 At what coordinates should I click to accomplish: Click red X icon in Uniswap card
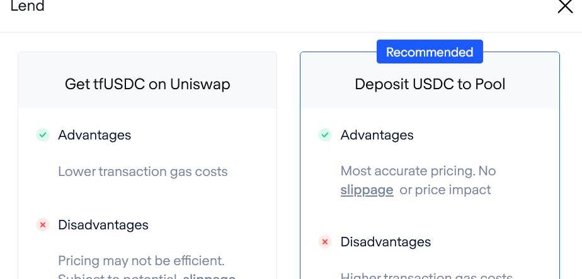(43, 225)
